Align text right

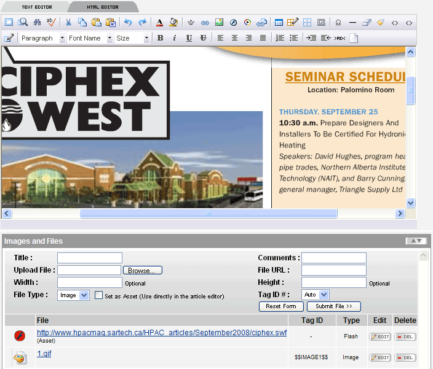(248, 37)
